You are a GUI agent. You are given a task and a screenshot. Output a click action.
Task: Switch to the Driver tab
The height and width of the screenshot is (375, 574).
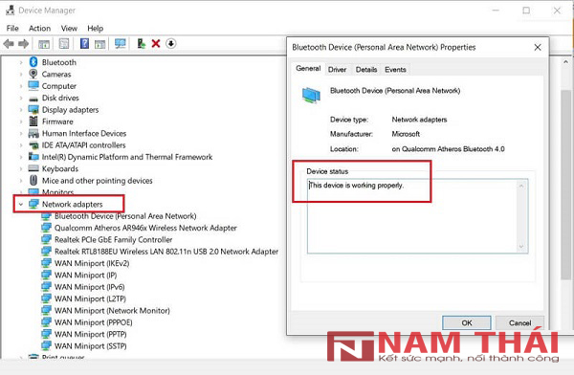click(337, 70)
